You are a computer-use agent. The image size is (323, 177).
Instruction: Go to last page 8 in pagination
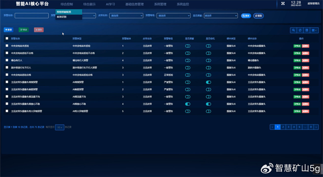311,127
